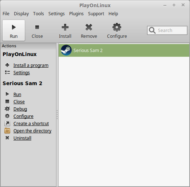This screenshot has width=190, height=187.
Task: Click the plus icon beside Install a program
Action: point(7,65)
